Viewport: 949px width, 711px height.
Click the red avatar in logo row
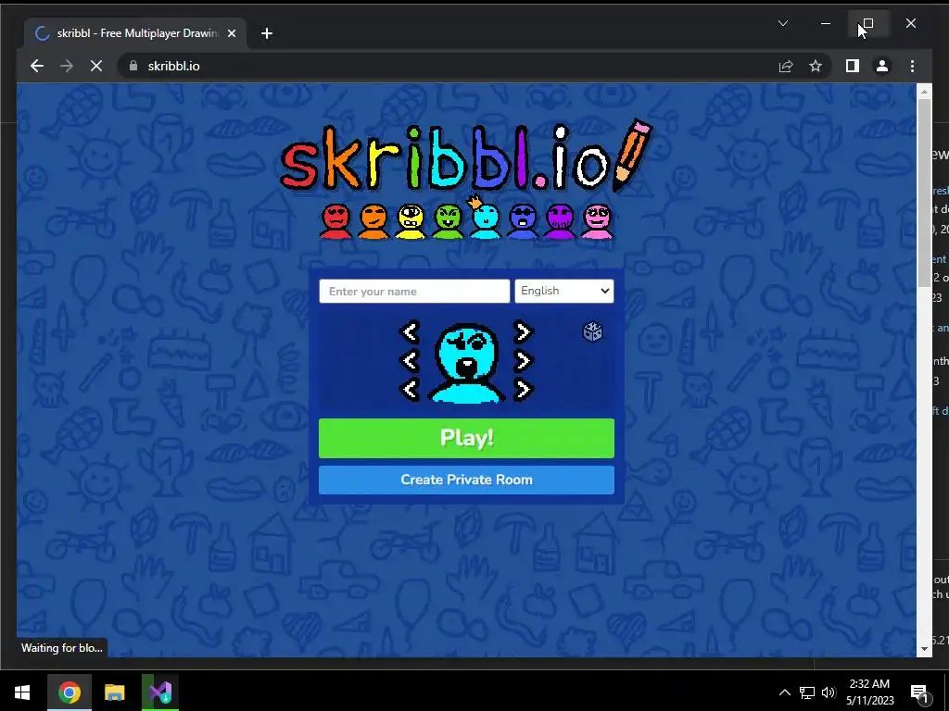point(335,220)
